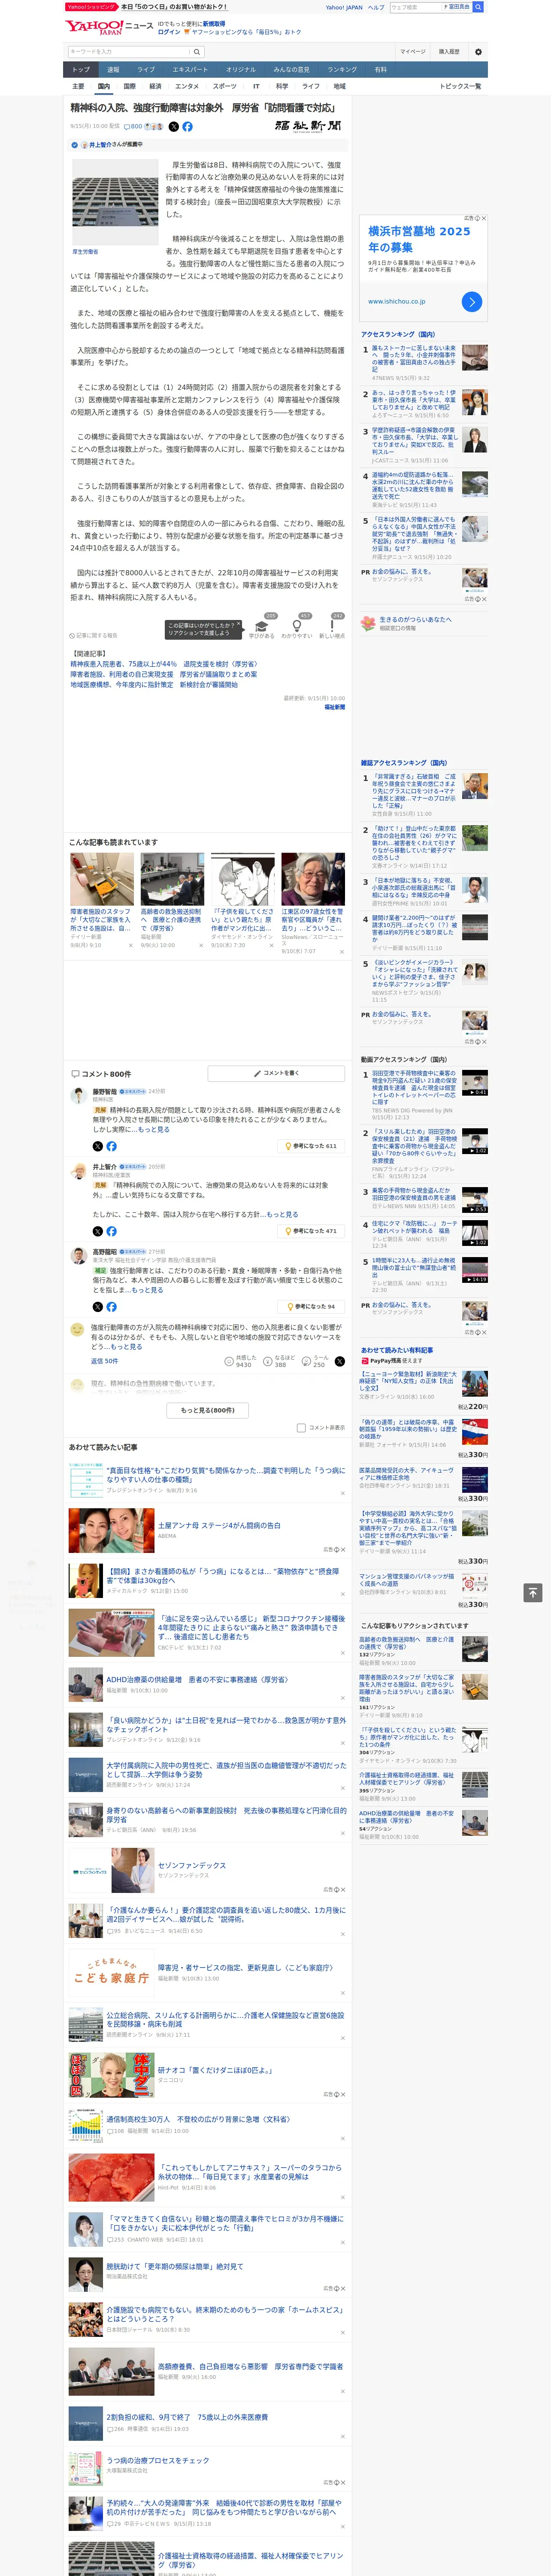Click the blue arrow in the 横浜市営墓地 ad
551x2576 pixels.
click(x=472, y=302)
